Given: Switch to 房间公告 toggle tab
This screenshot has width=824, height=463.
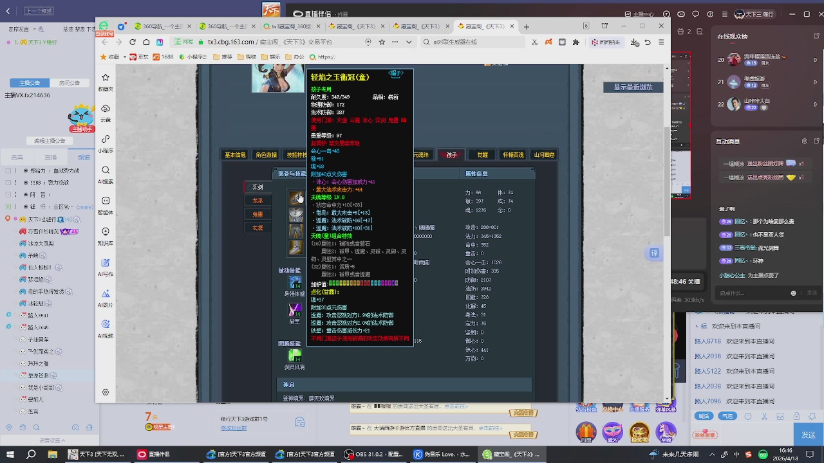Looking at the screenshot, I should [x=70, y=83].
